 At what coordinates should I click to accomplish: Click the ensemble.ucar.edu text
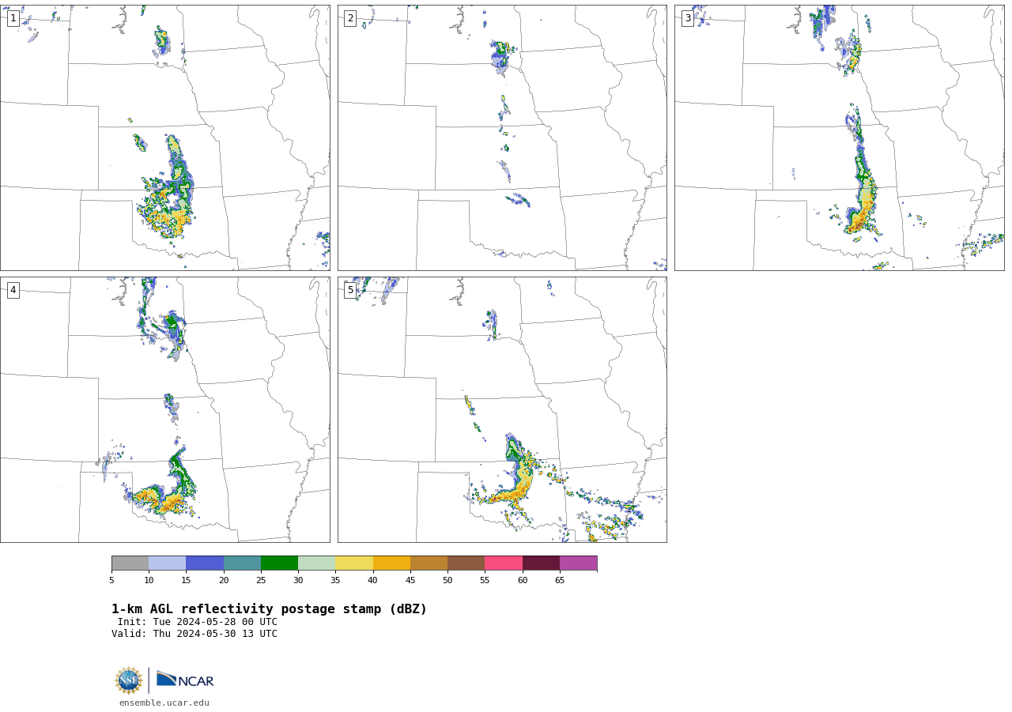coord(164,703)
